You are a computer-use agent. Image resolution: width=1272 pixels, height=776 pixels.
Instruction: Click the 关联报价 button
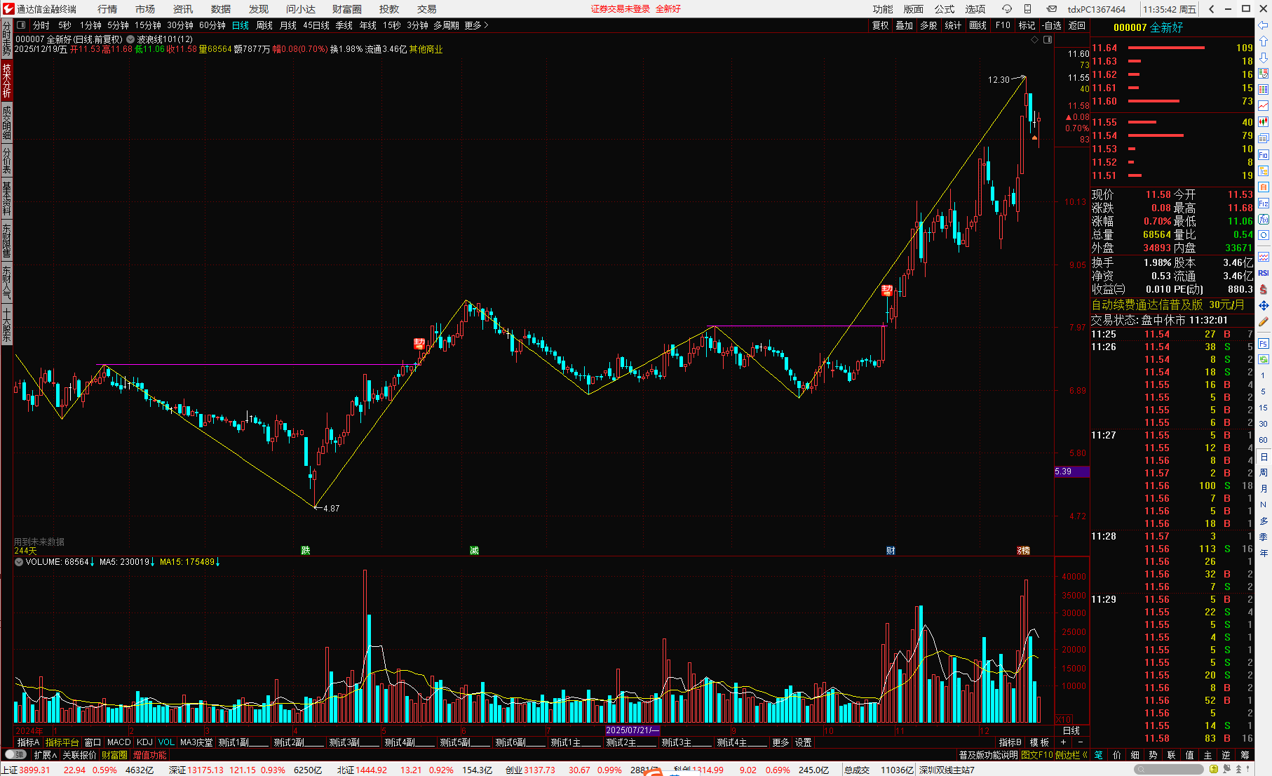pyautogui.click(x=79, y=754)
